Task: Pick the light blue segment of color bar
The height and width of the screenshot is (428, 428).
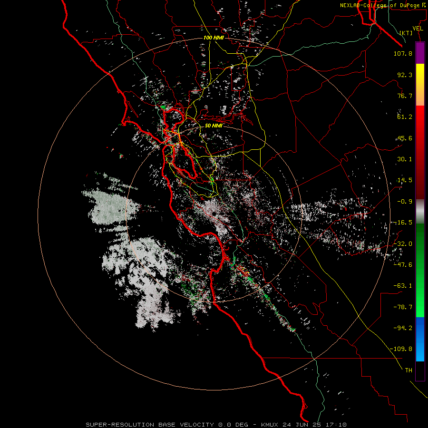Action: (420, 351)
